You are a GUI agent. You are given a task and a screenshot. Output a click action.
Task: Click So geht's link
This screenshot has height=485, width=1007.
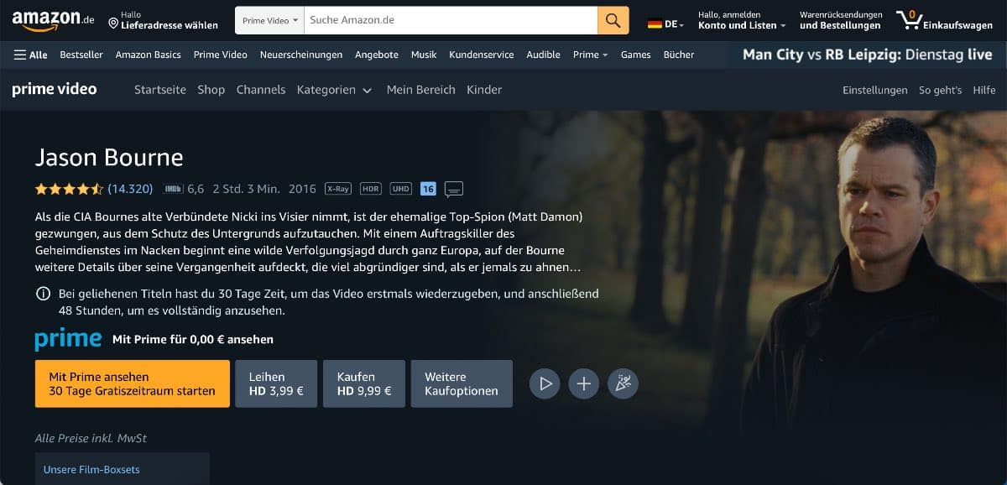coord(940,90)
